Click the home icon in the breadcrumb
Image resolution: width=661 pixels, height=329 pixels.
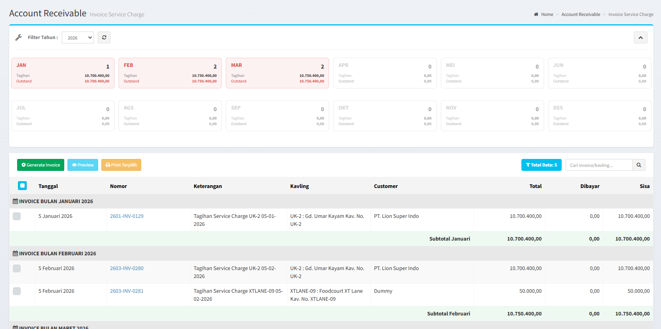point(536,14)
